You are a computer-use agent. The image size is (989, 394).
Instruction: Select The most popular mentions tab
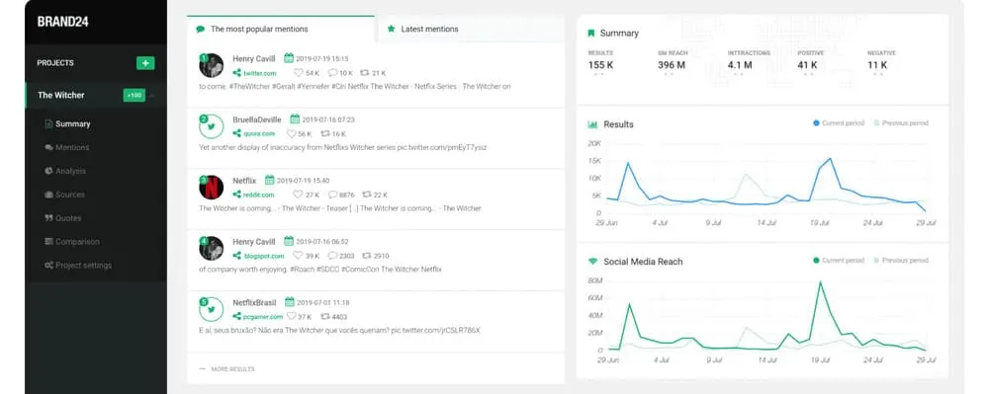point(281,29)
